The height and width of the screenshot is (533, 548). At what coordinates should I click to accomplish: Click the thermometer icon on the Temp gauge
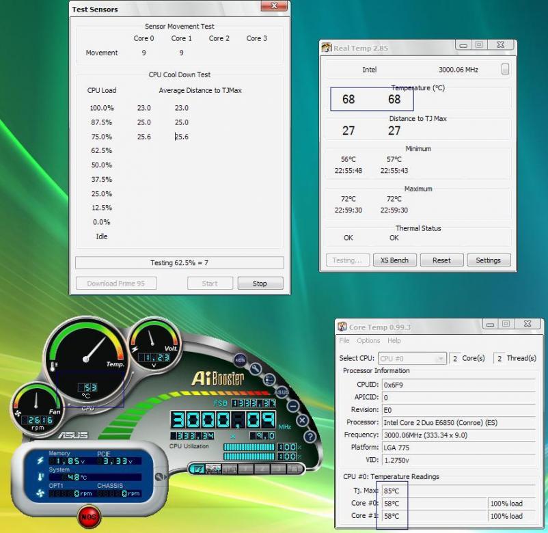[53, 366]
